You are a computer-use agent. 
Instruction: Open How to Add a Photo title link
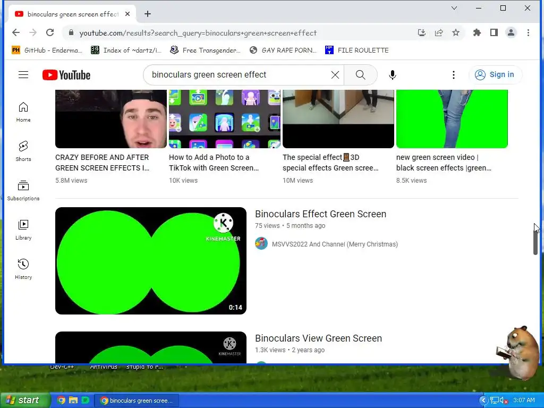pos(214,163)
